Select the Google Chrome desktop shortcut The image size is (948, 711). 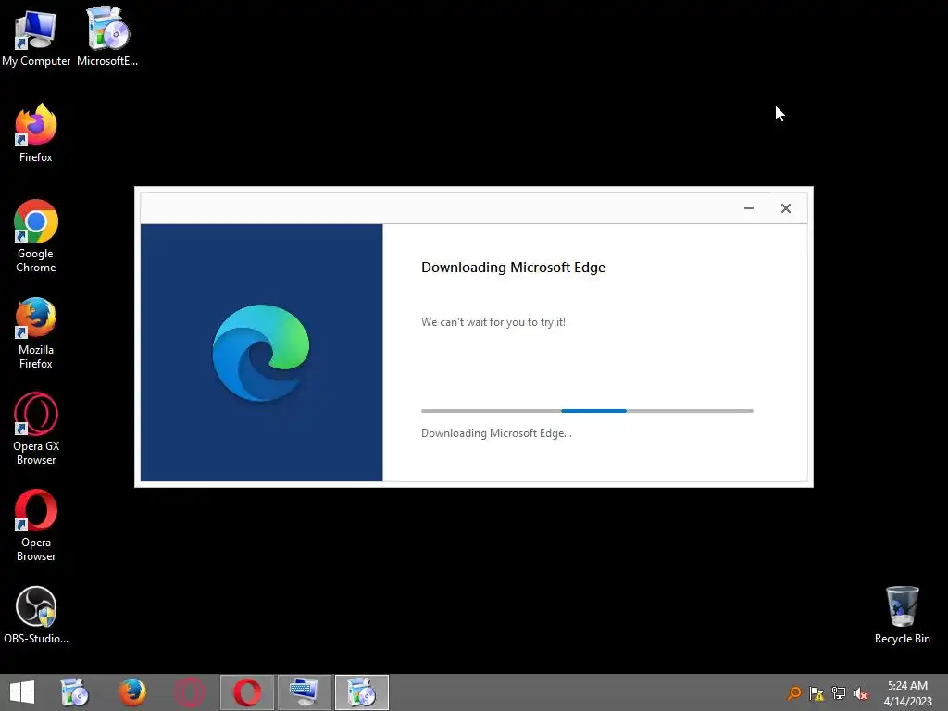(36, 236)
